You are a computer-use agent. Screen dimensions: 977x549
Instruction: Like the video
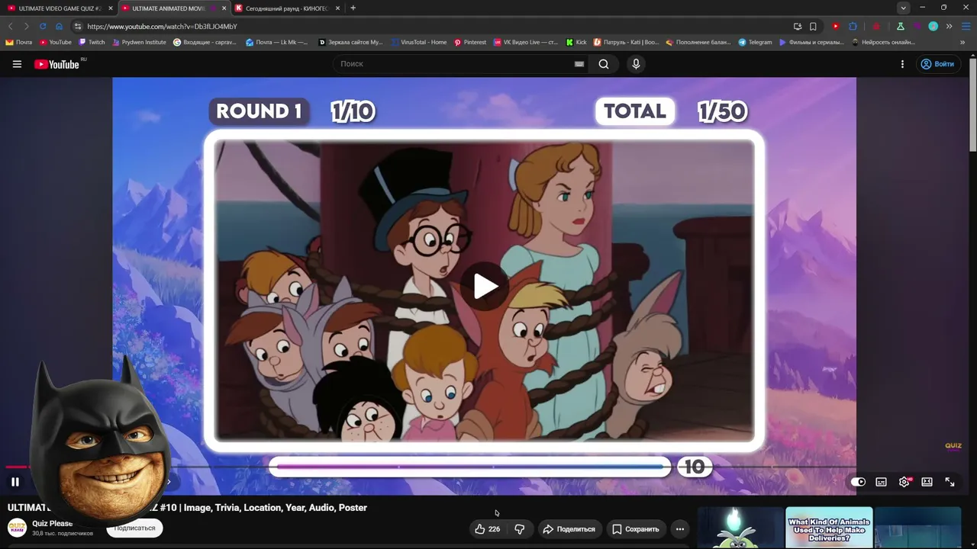487,529
